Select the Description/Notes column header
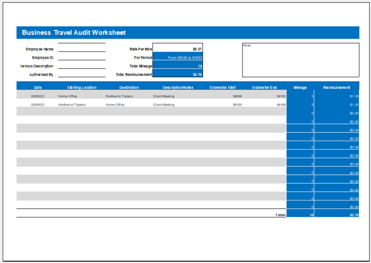Image resolution: width=371 pixels, height=263 pixels. [x=178, y=87]
